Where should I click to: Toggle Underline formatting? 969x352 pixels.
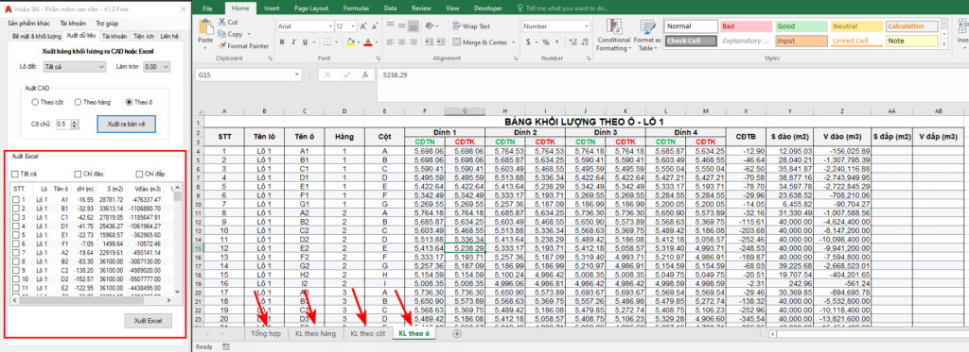(306, 42)
